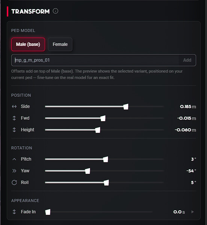The image size is (207, 225).
Task: Click the Height vertical arrows icon
Action: pyautogui.click(x=14, y=130)
